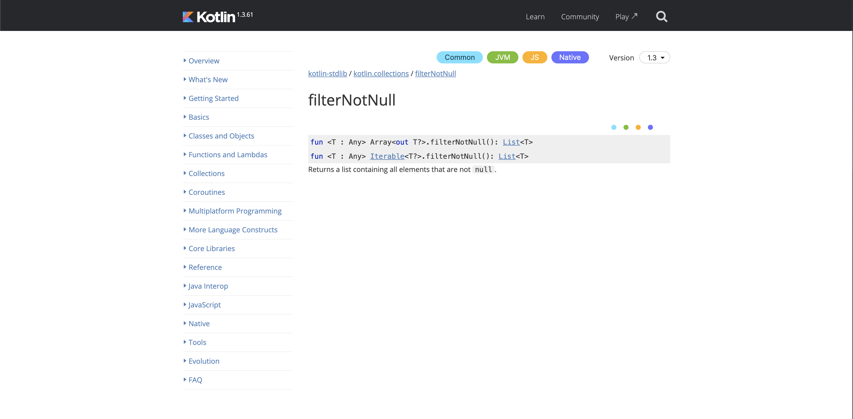Expand Multiplatform Programming in sidebar

(x=235, y=211)
